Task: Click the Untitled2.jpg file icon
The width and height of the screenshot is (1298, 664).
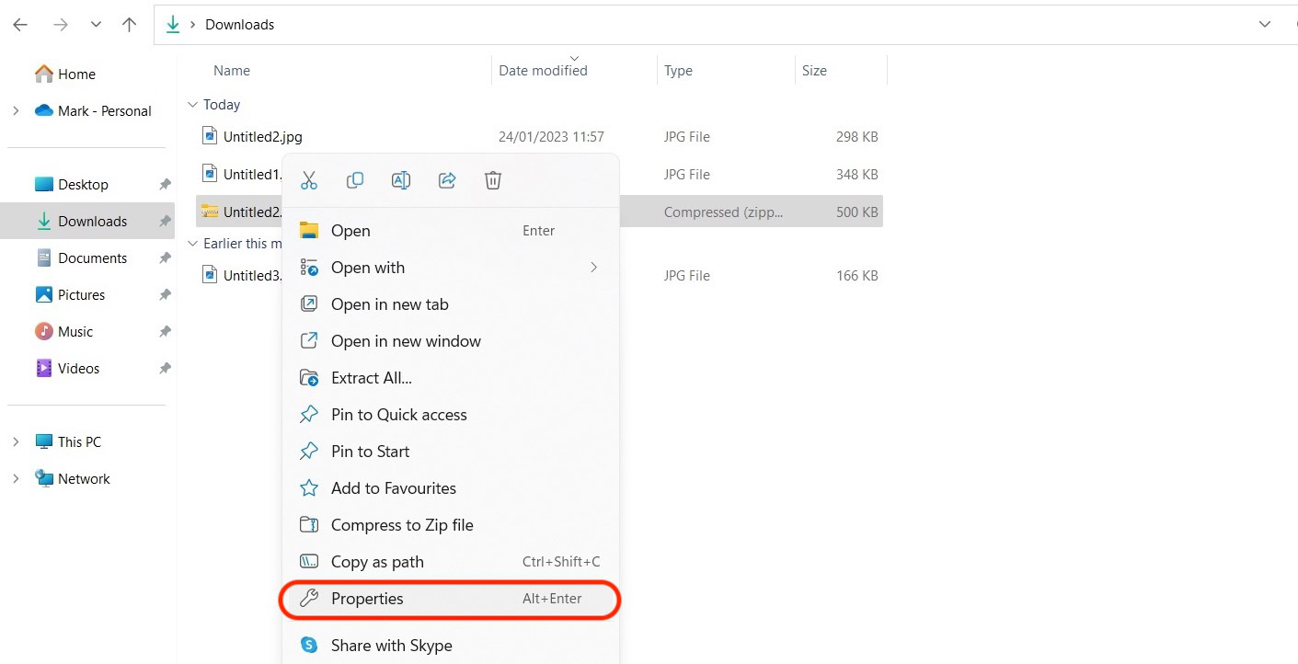Action: pos(210,136)
